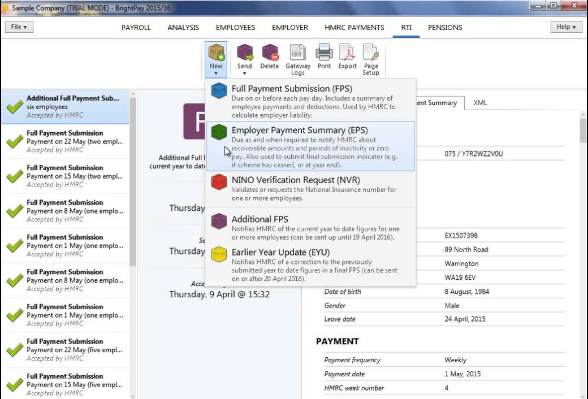
Task: Choose Additional FPS menu entry
Action: (x=310, y=227)
